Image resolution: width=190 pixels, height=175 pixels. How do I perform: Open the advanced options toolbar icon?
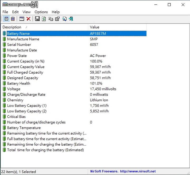pos(57,19)
